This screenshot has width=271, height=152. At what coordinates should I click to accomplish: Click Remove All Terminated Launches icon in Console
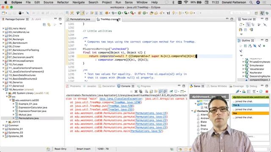[x=141, y=91]
